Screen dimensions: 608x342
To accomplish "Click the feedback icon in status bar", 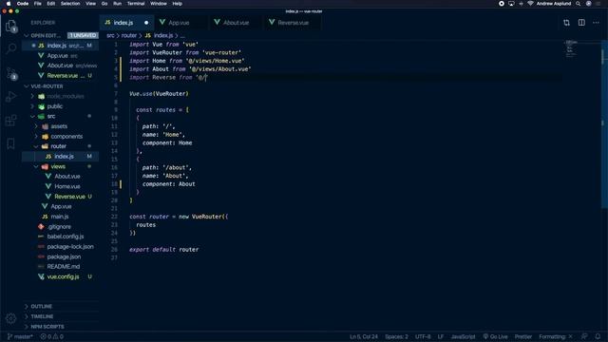I will click(x=584, y=336).
